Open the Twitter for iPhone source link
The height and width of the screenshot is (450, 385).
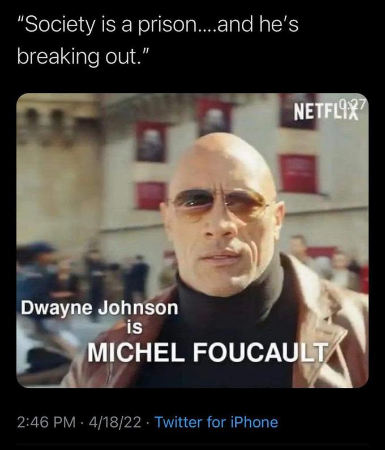pos(216,422)
